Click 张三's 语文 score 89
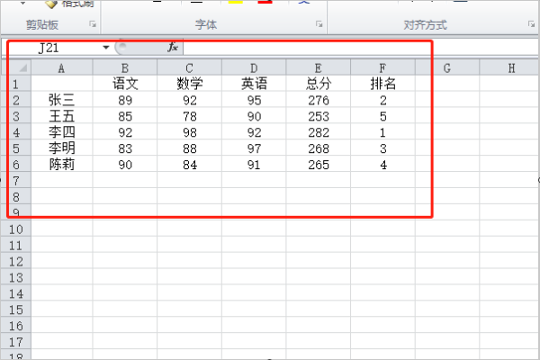The height and width of the screenshot is (360, 540). click(x=125, y=100)
